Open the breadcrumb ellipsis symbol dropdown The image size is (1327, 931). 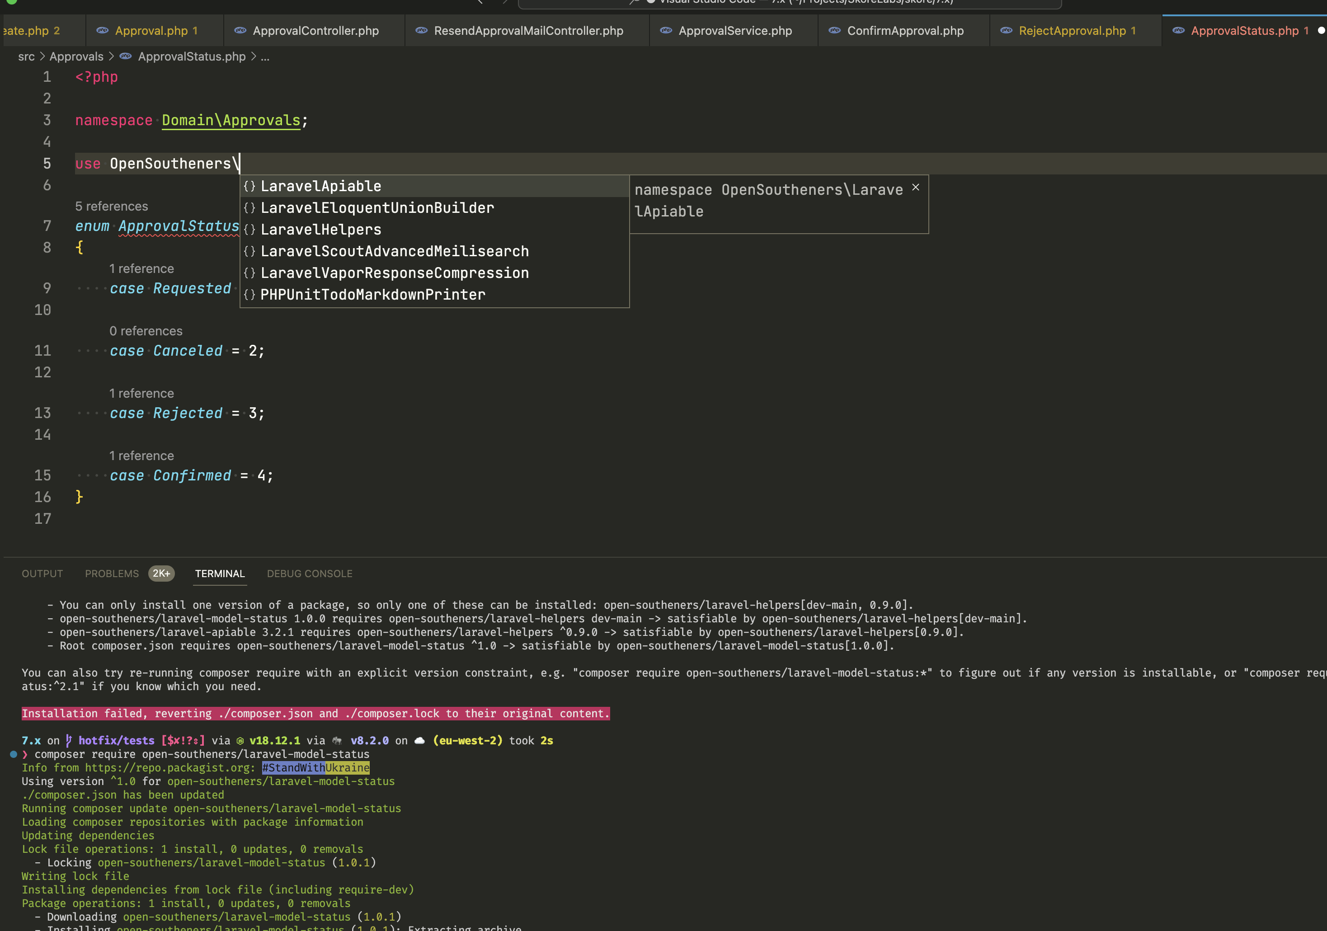tap(265, 56)
